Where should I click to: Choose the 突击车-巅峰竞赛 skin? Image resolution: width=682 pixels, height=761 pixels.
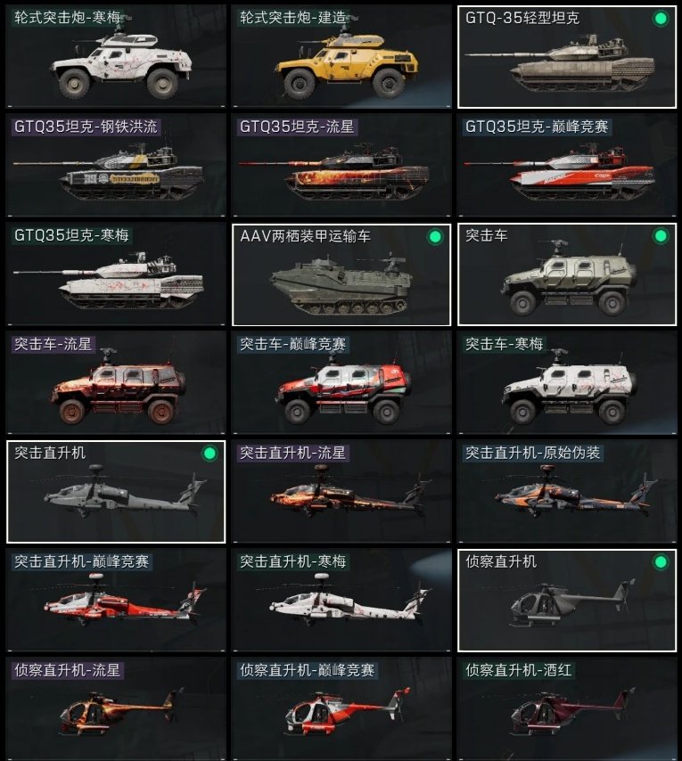coord(341,382)
